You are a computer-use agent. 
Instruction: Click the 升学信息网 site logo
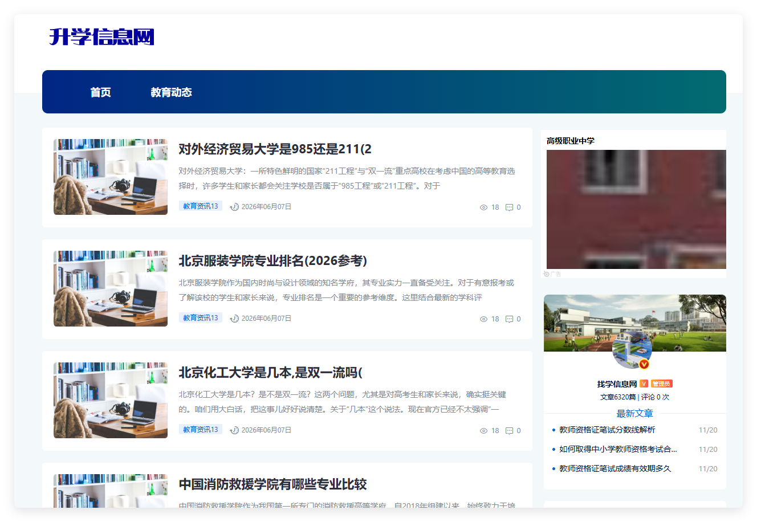tap(102, 37)
